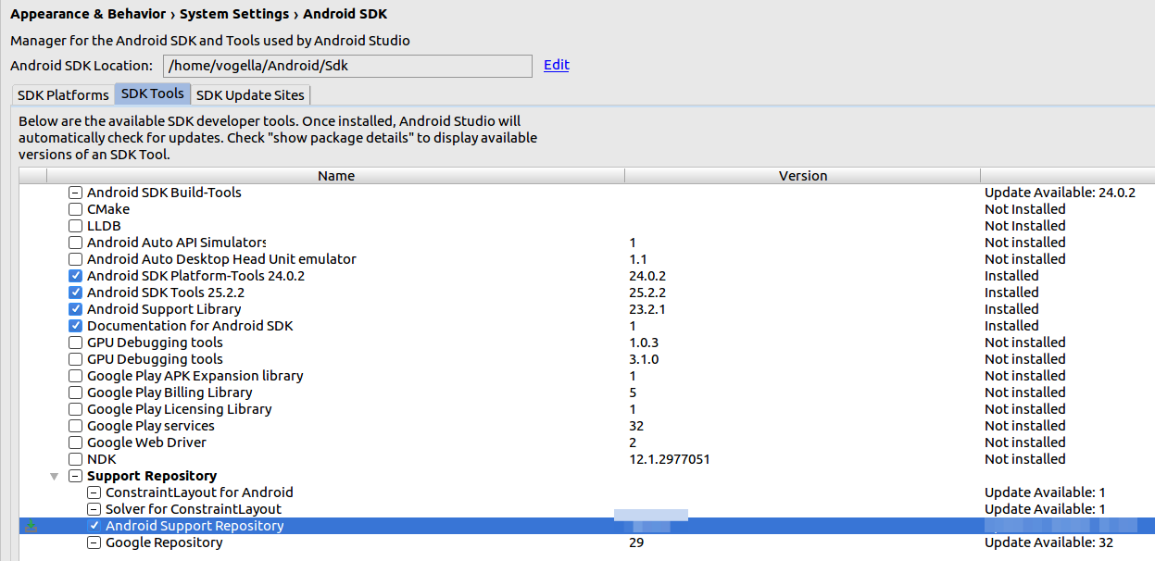The height and width of the screenshot is (561, 1155).
Task: Select the Google Repository row
Action: (x=587, y=542)
